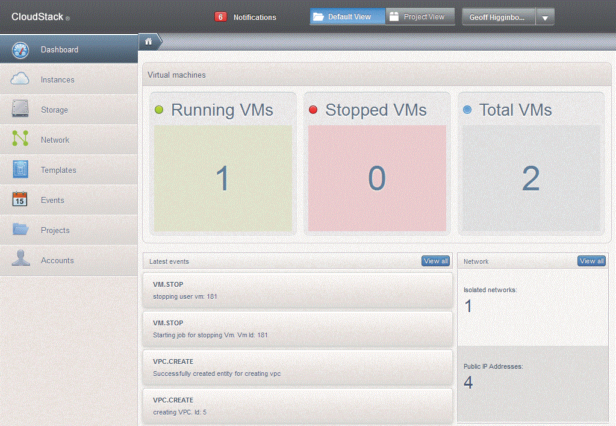Click the red Stopped VMs status dot

click(x=313, y=110)
